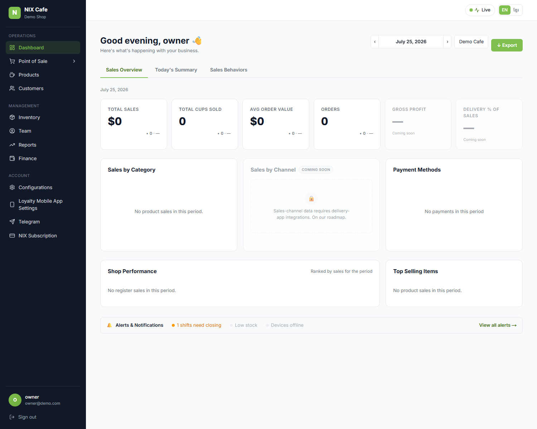Select the Sales Overview tab

pos(124,70)
